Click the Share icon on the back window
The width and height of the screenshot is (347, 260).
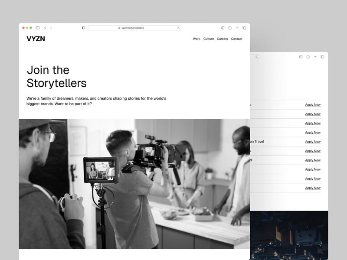point(308,57)
